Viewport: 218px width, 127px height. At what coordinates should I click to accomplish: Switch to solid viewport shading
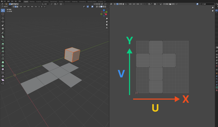[x=101, y=6]
